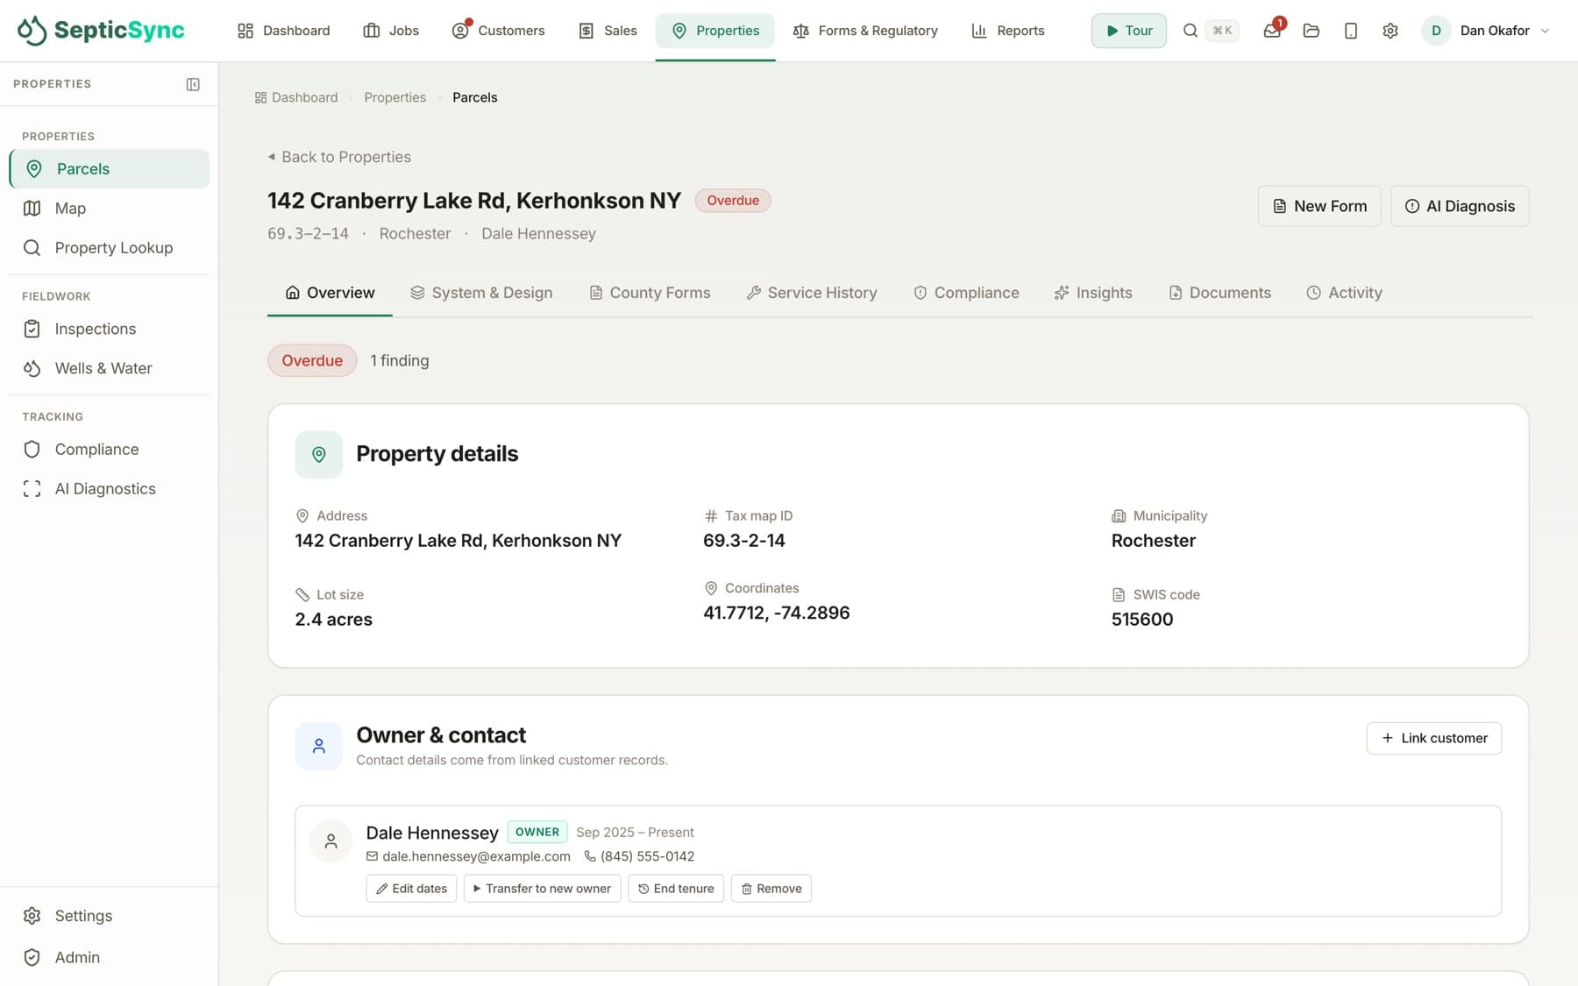The height and width of the screenshot is (986, 1578).
Task: Select Parcels in the sidebar
Action: point(109,168)
